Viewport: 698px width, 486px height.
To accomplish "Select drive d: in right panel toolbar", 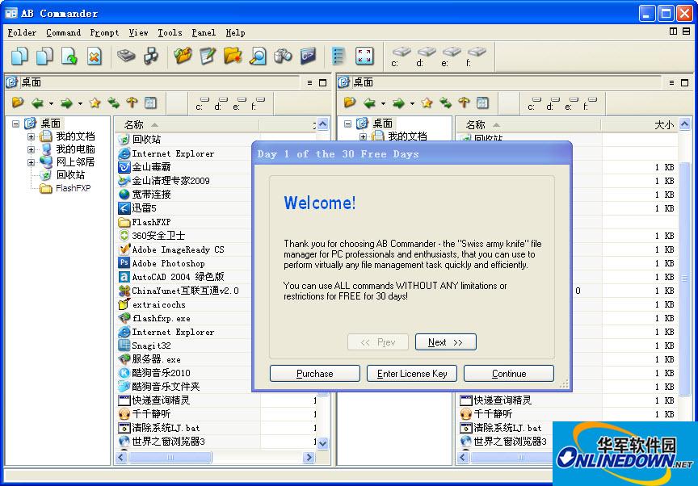I will click(553, 103).
